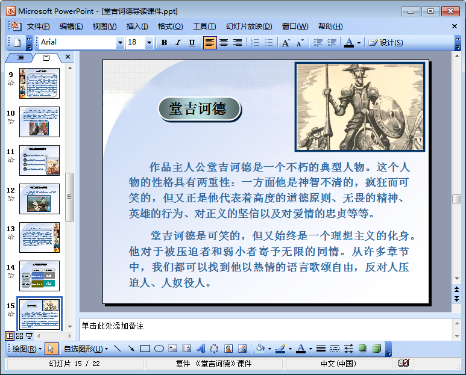Click the Line Style icon
Image resolution: width=466 pixels, height=375 pixels.
tap(321, 349)
